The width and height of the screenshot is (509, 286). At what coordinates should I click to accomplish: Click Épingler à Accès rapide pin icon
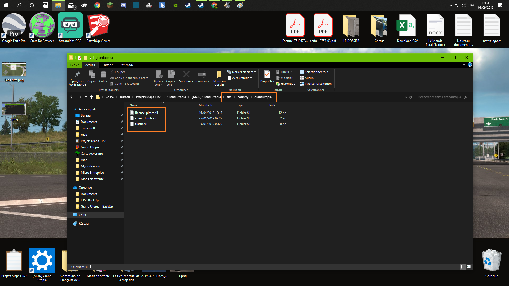[77, 74]
